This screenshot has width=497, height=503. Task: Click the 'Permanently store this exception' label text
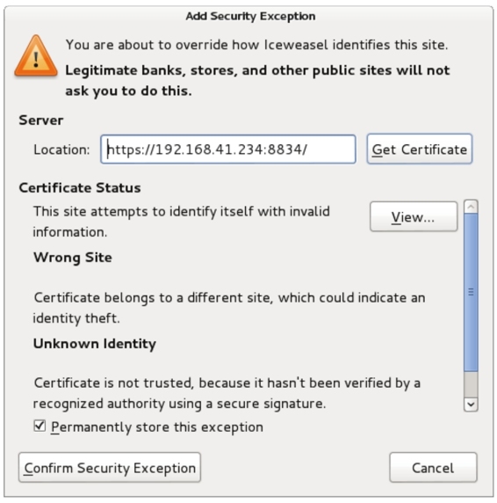click(157, 427)
